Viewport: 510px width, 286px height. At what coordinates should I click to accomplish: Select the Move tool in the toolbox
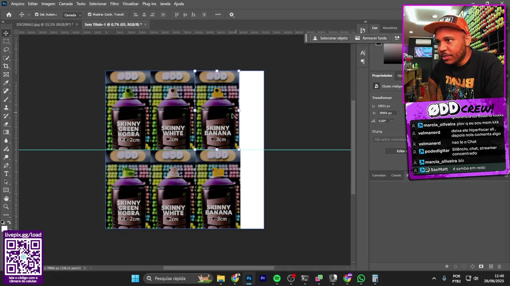click(x=6, y=33)
